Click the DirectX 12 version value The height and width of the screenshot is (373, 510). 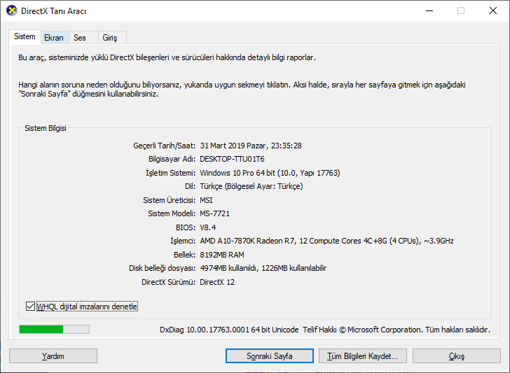click(217, 282)
